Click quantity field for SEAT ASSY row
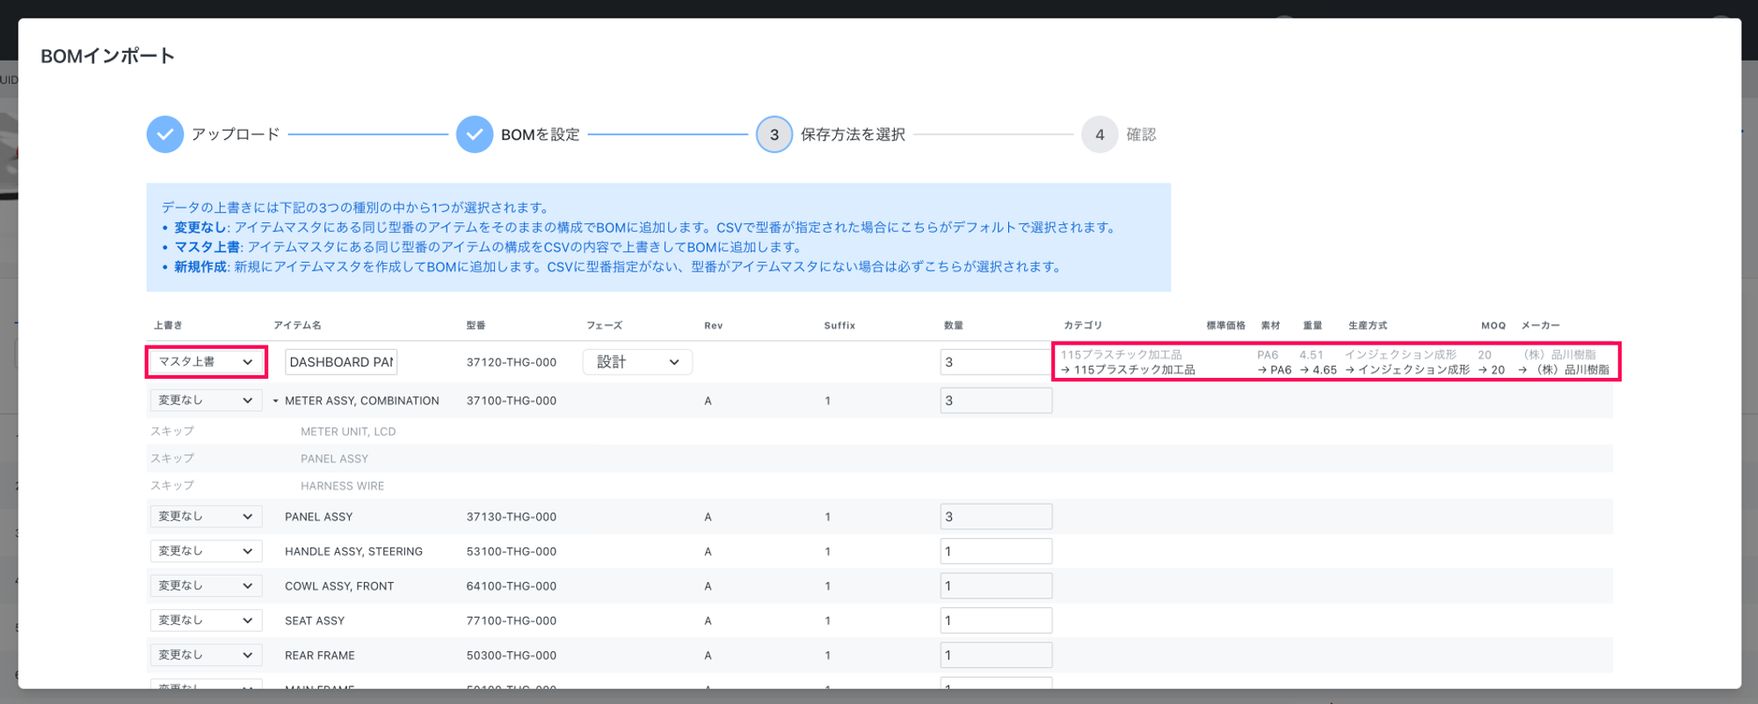Screen dimensions: 1758x704 995,621
